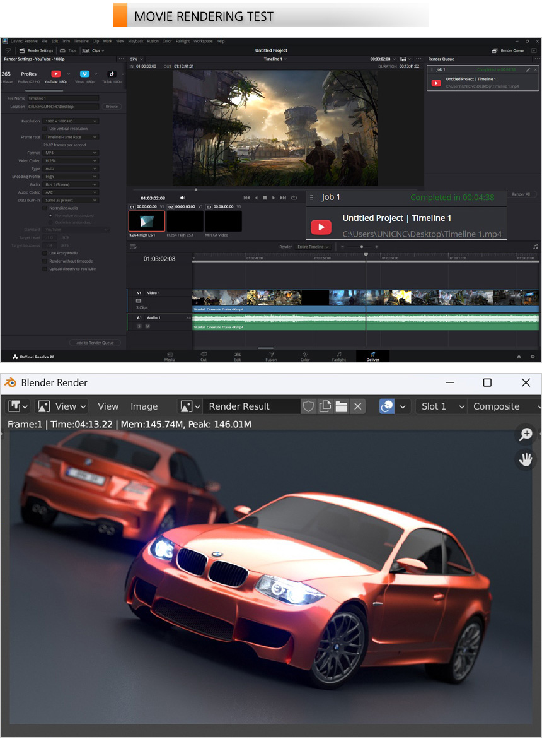Check the Normalize Audio option

point(45,208)
